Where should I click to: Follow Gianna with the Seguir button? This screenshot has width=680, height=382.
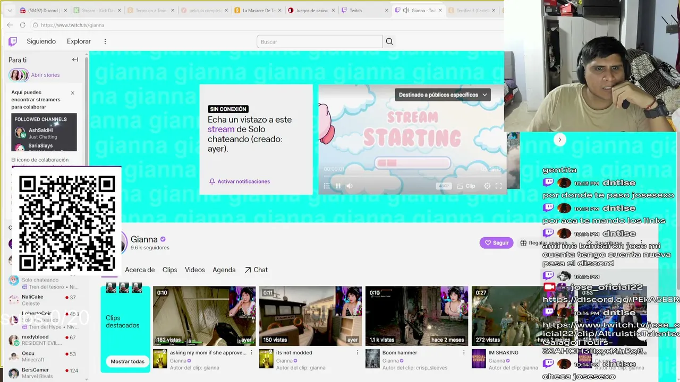[x=496, y=242]
